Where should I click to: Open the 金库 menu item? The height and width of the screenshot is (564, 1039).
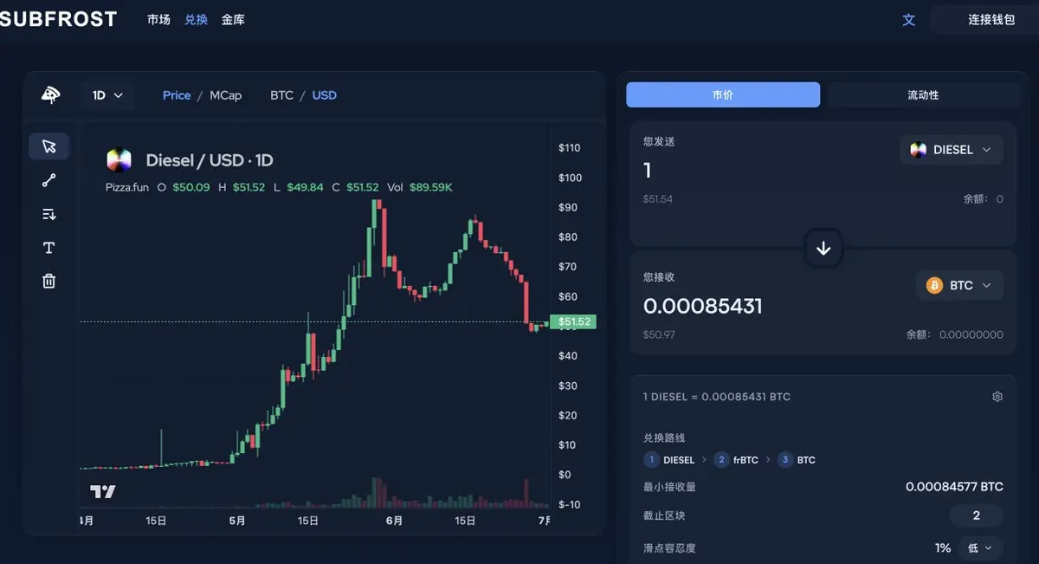pyautogui.click(x=233, y=19)
